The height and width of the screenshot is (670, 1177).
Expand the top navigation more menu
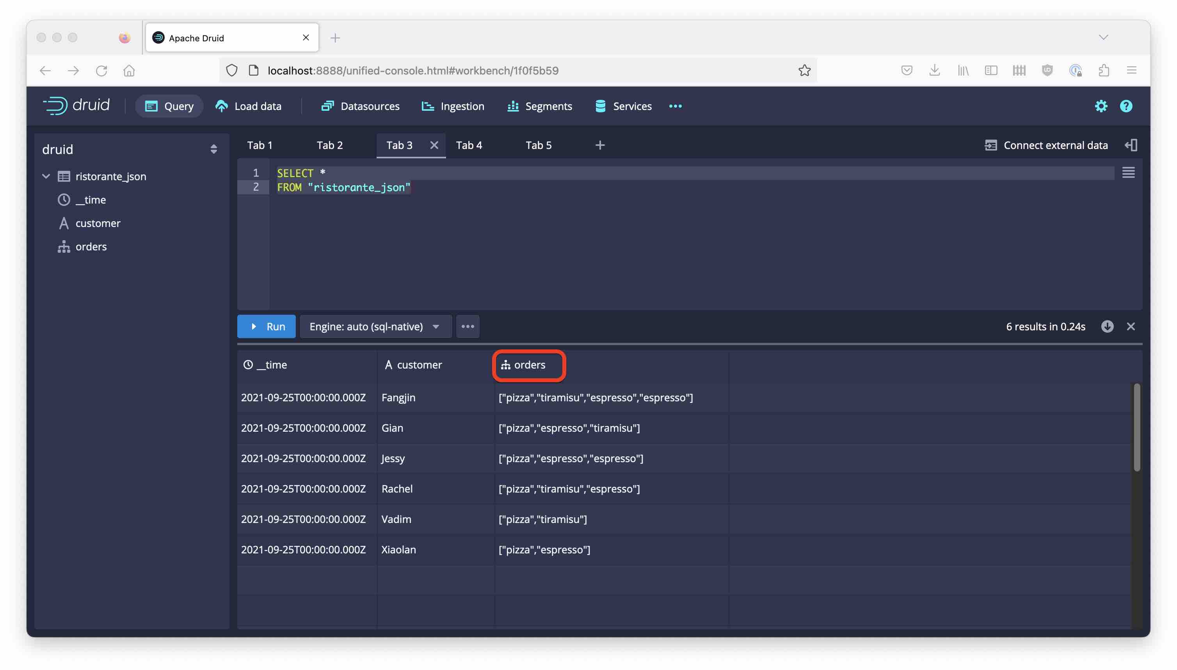(675, 106)
